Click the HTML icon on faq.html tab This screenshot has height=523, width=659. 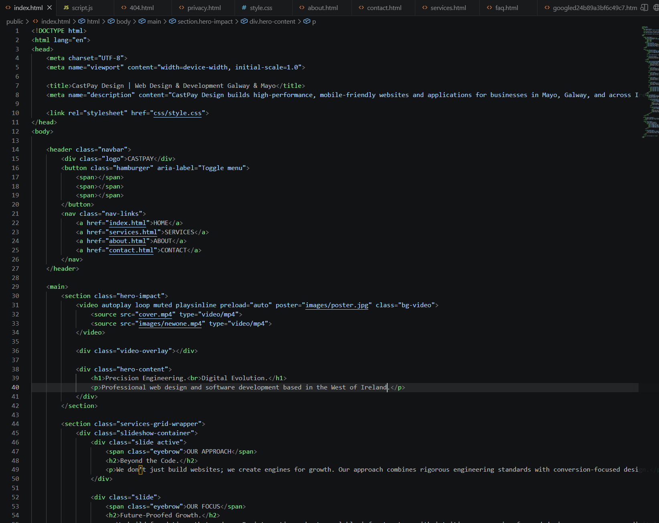[x=489, y=8]
